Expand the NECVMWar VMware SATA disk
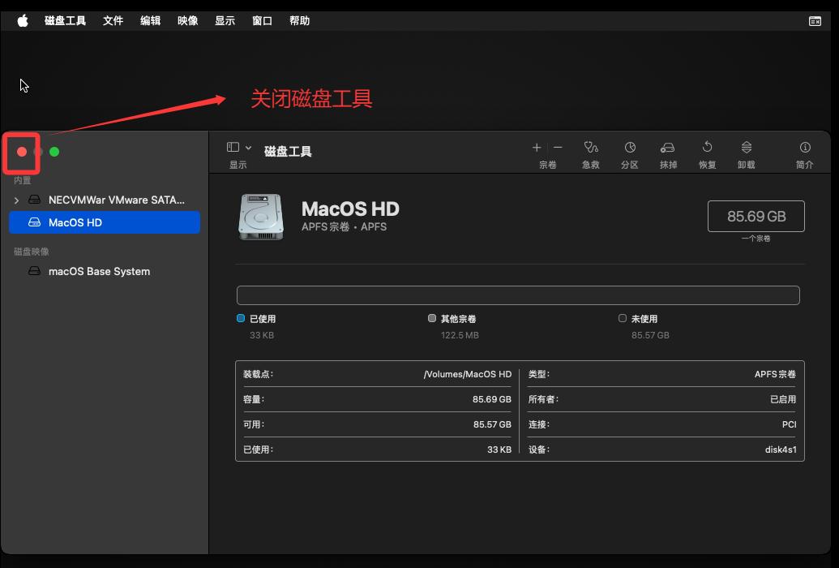This screenshot has height=568, width=839. click(x=16, y=200)
